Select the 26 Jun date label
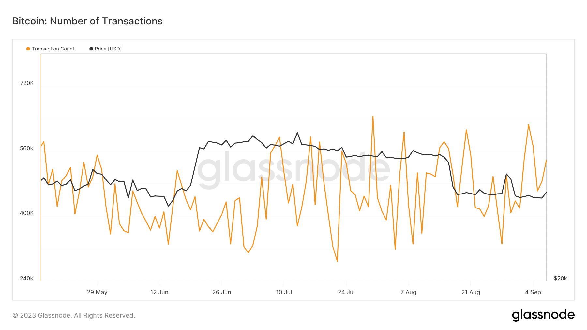The width and height of the screenshot is (587, 330). click(222, 292)
